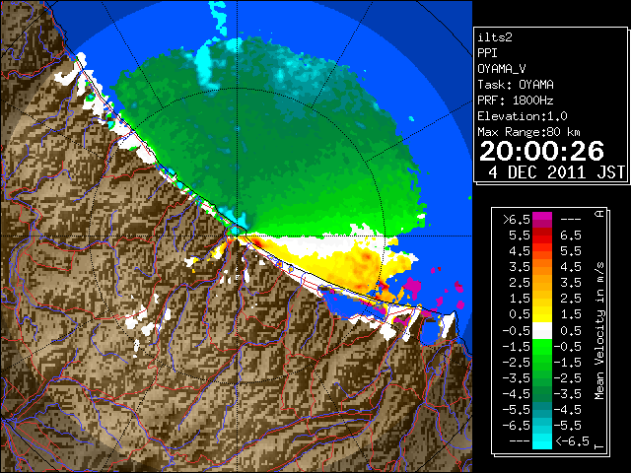Click the 'Mean Velocity in m/s' legend title
631x473 pixels.
coord(599,331)
